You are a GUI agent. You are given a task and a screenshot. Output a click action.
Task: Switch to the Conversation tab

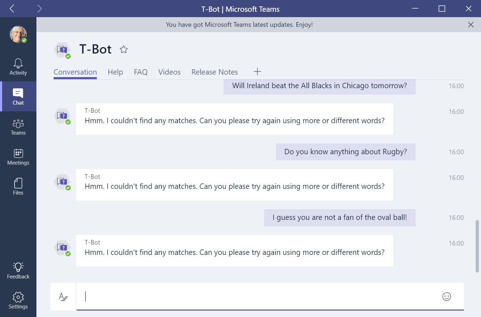coord(75,72)
